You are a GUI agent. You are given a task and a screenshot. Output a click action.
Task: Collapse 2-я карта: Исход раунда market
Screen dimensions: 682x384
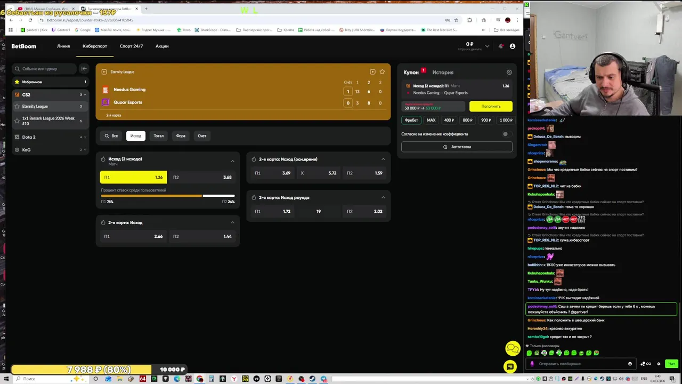[383, 197]
